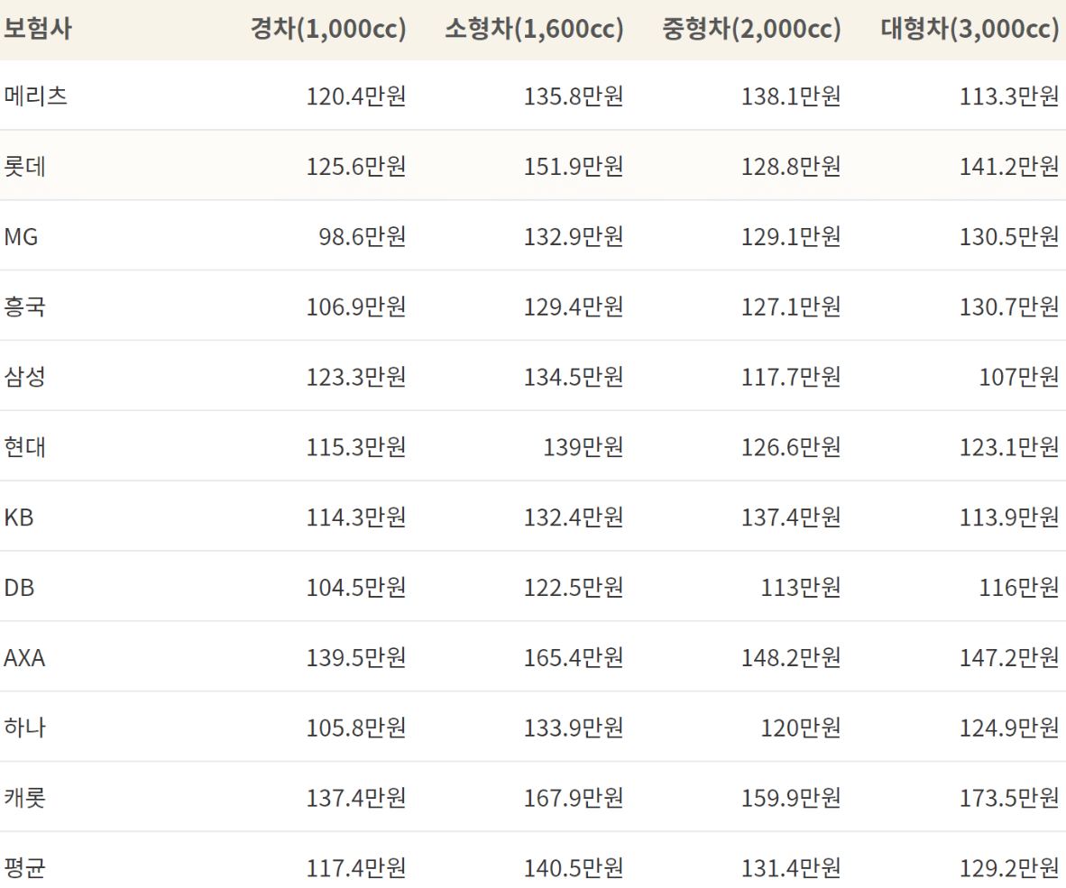Click the 138.1만원 cell for 메리츠
The height and width of the screenshot is (888, 1066).
(x=791, y=96)
